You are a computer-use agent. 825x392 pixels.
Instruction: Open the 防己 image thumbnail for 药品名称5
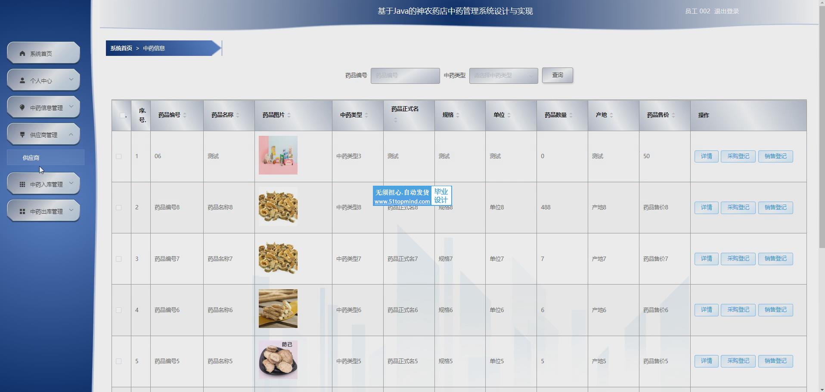278,360
